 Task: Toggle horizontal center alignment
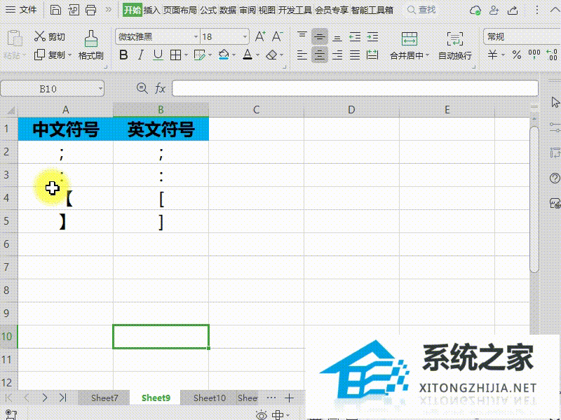pyautogui.click(x=320, y=55)
